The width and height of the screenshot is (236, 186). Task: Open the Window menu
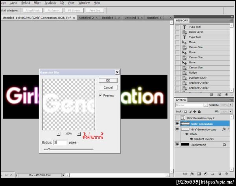[84, 3]
